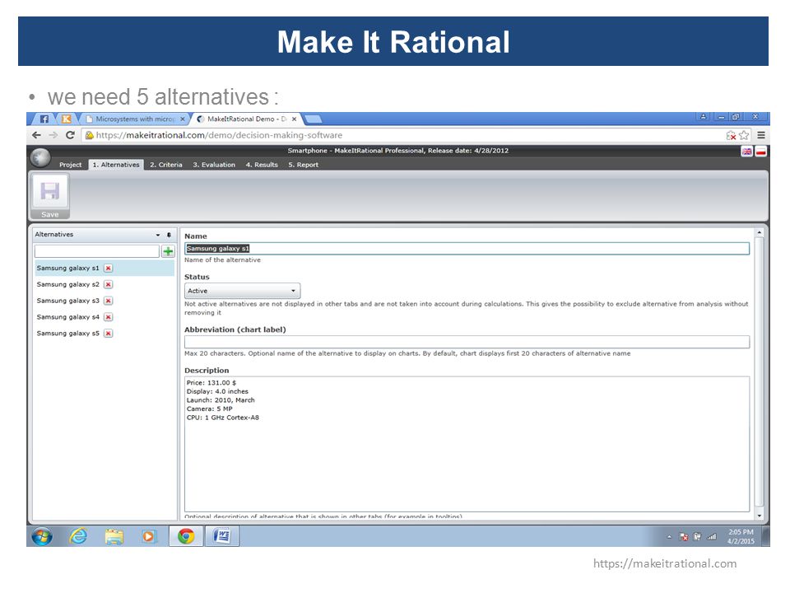The image size is (790, 593).
Task: Click blocked content icon in address bar
Action: pos(731,135)
